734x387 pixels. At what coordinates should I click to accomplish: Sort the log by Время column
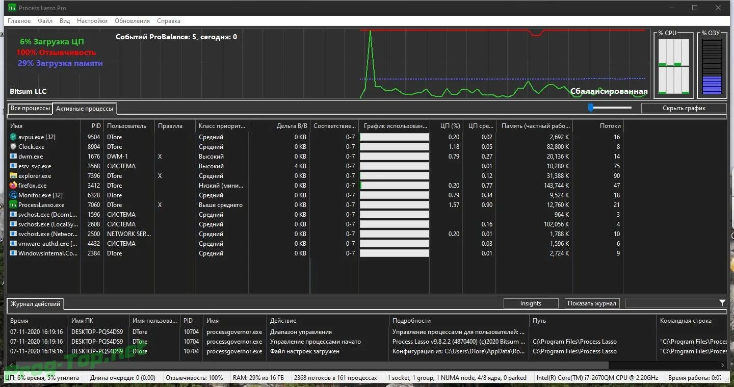[38, 321]
